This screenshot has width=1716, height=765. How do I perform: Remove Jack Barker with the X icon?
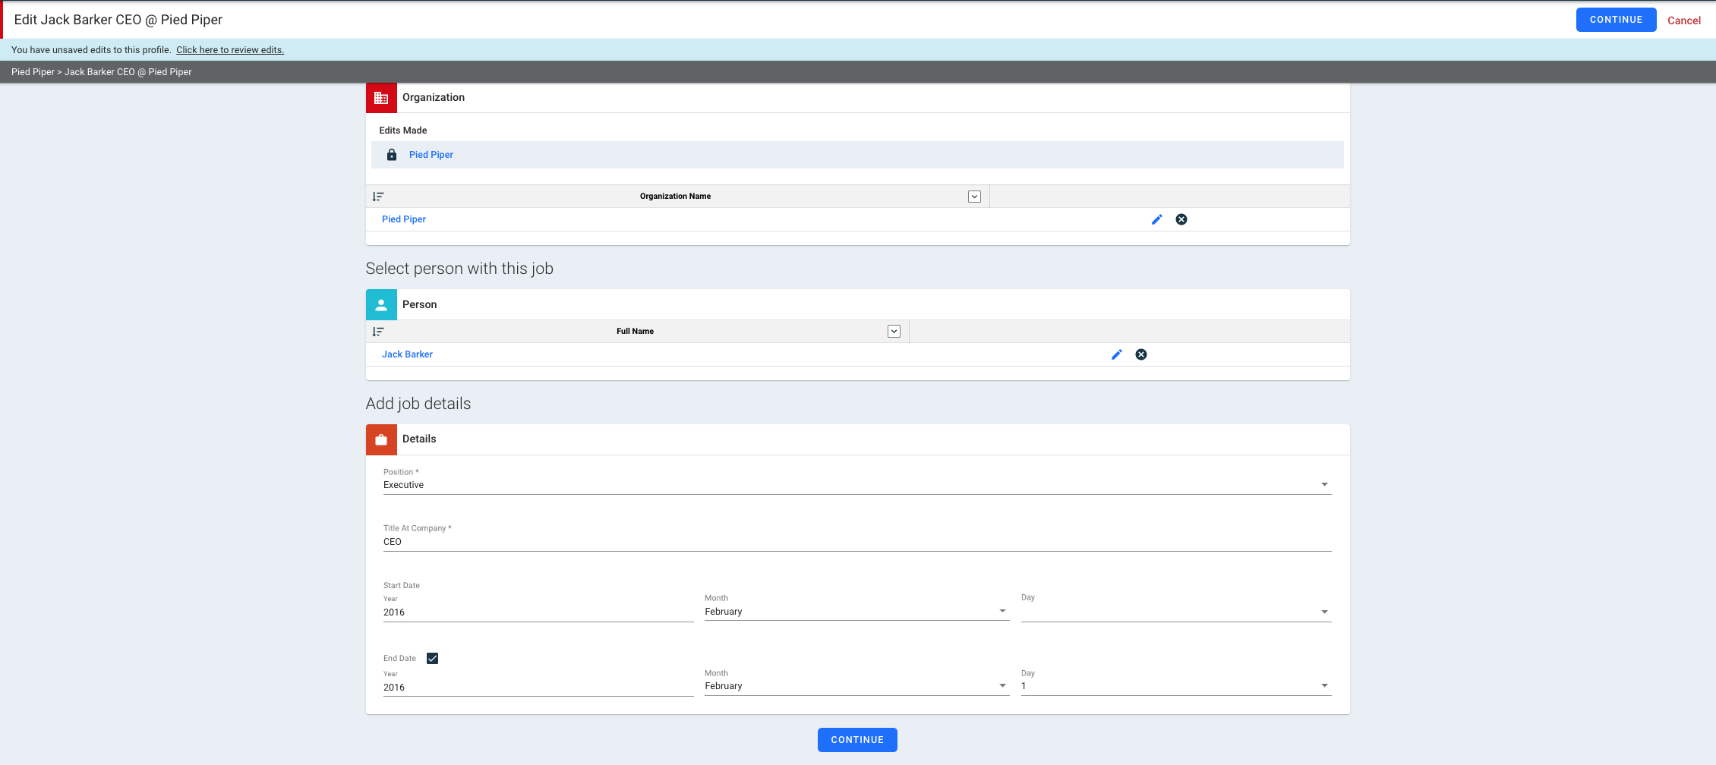click(1141, 354)
